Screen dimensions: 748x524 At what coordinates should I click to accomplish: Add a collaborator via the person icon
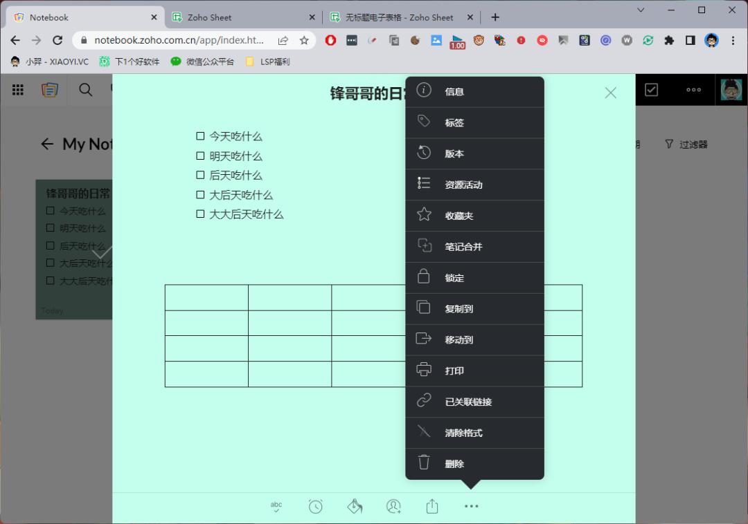click(x=393, y=506)
